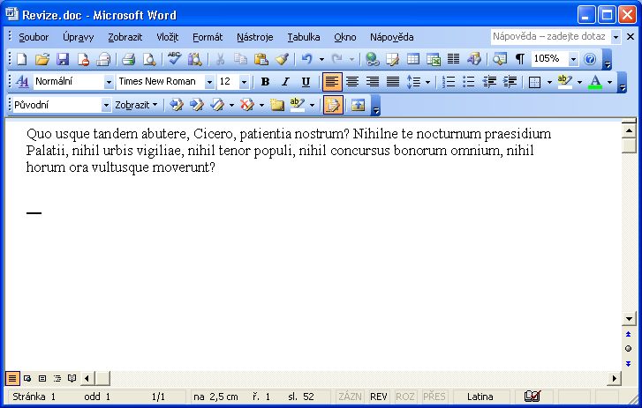This screenshot has height=408, width=642.
Task: Align text to the left
Action: point(332,82)
